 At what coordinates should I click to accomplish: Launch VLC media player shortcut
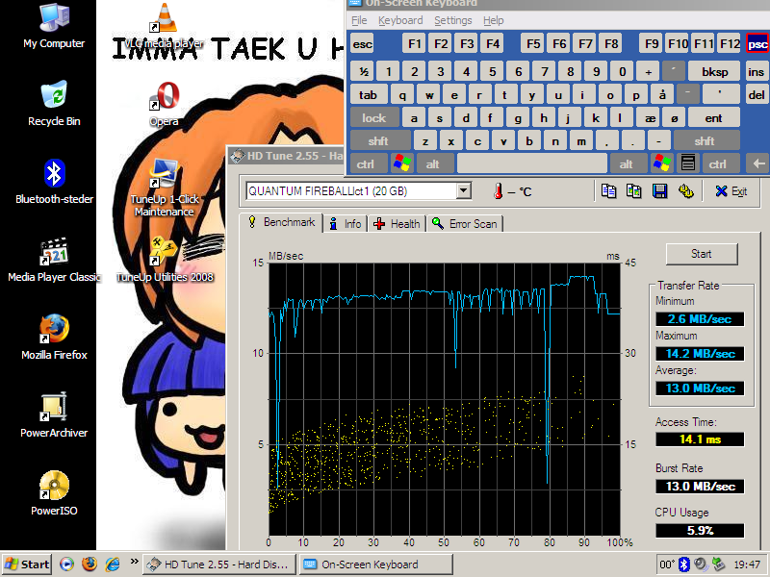click(164, 26)
